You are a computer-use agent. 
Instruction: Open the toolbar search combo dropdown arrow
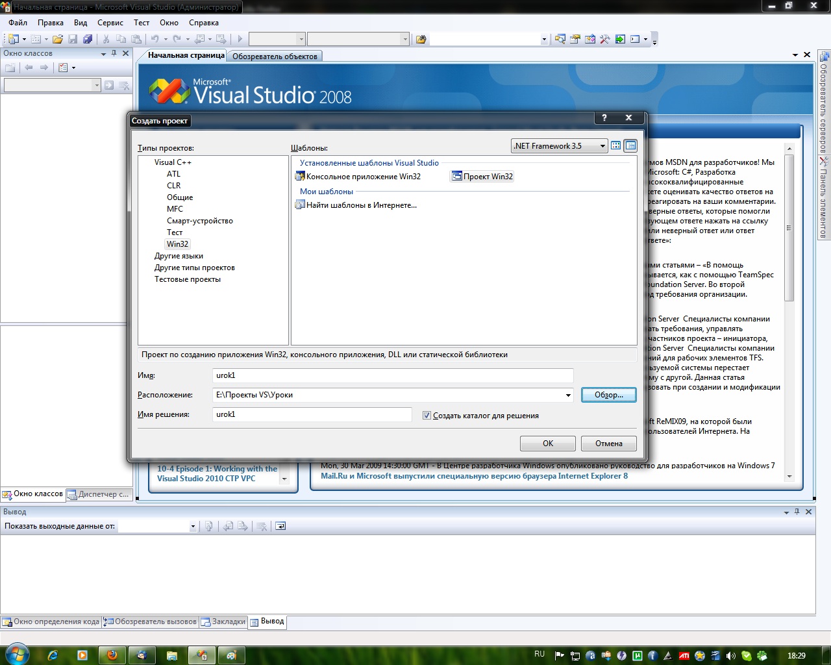tap(544, 40)
